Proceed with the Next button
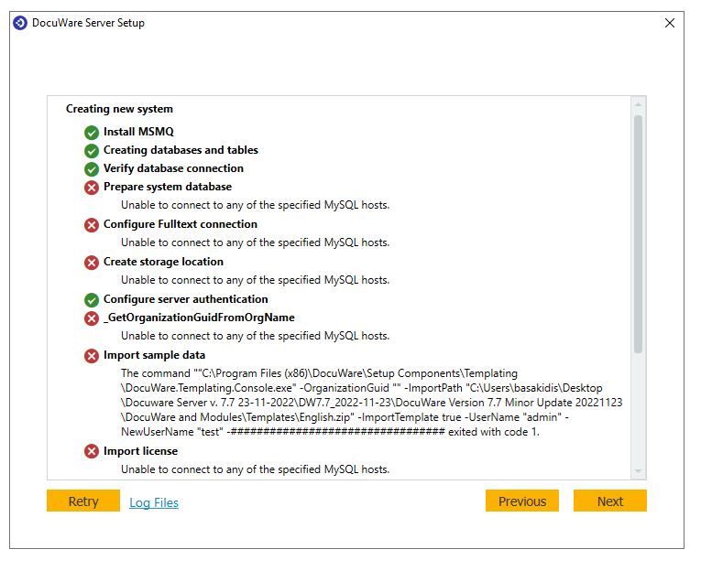This screenshot has width=701, height=571. point(610,501)
